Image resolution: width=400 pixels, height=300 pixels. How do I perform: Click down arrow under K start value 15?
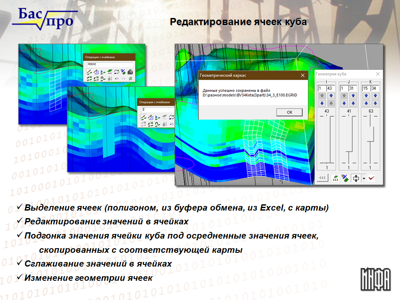click(x=366, y=103)
